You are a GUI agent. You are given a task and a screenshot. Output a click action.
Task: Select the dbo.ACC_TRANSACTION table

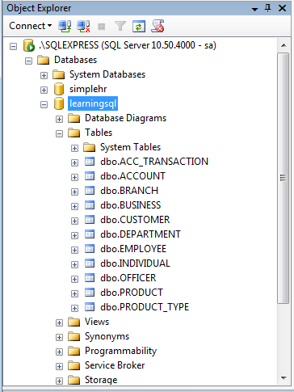(154, 162)
